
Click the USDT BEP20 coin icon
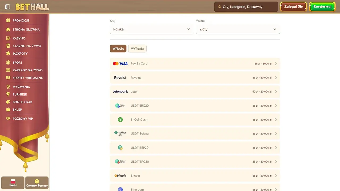[120, 148]
